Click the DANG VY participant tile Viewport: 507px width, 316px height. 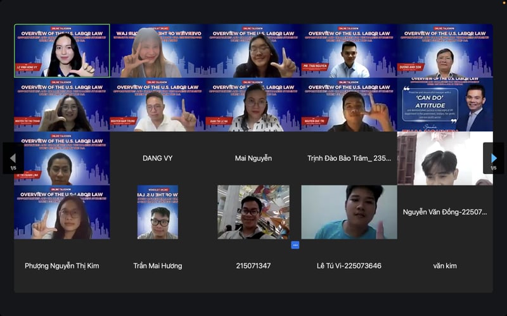click(157, 158)
